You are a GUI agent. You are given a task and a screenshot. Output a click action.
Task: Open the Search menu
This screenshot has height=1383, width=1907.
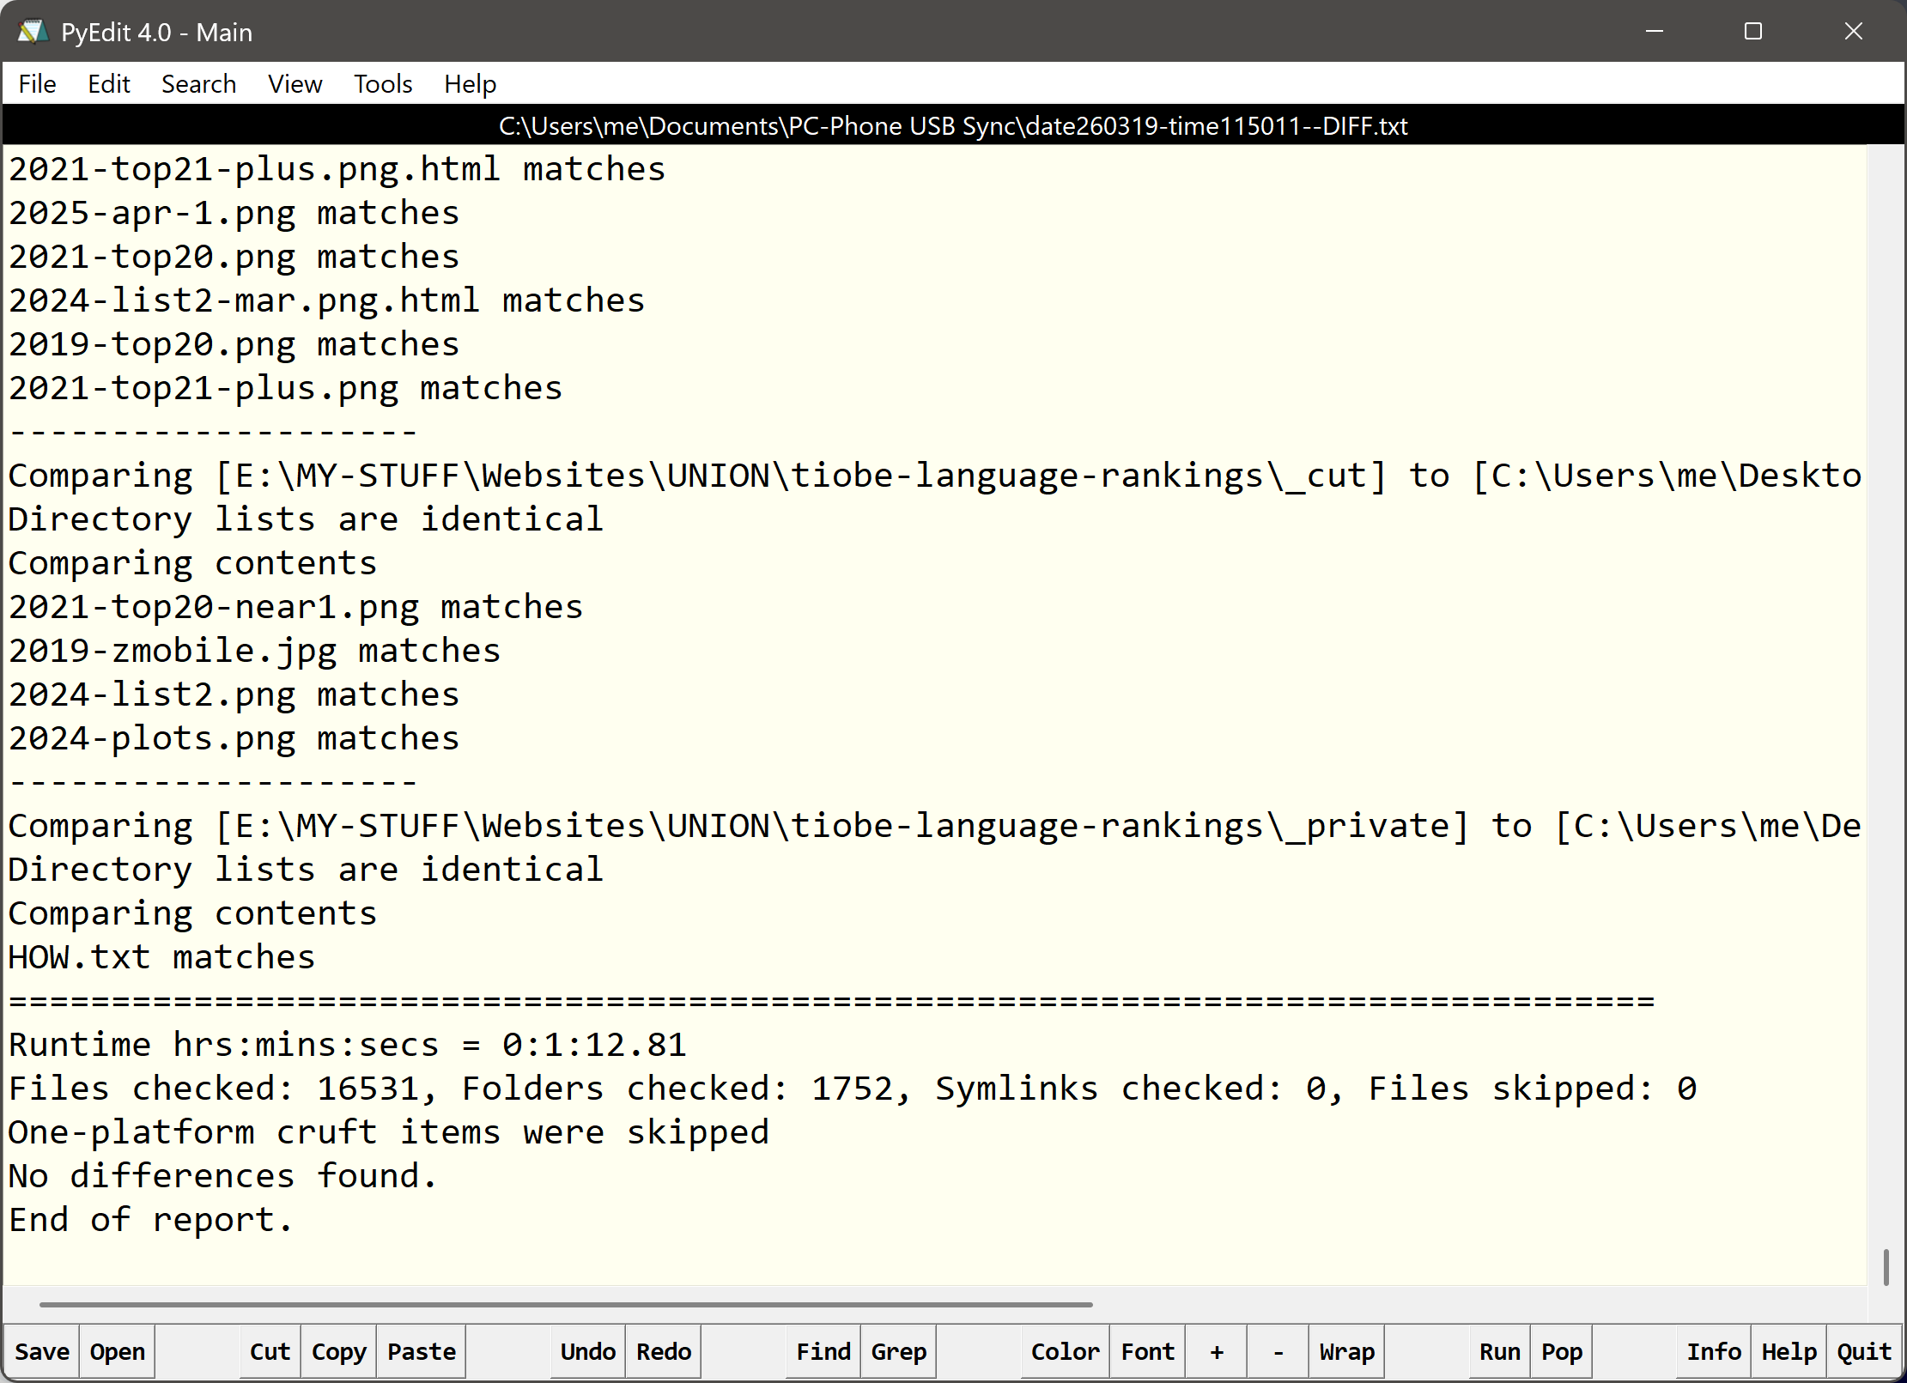[x=198, y=84]
